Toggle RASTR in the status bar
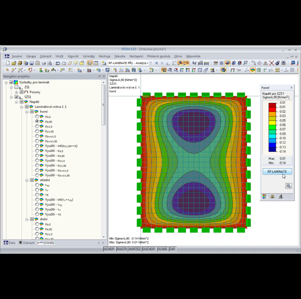The height and width of the screenshot is (299, 301). pos(122,249)
